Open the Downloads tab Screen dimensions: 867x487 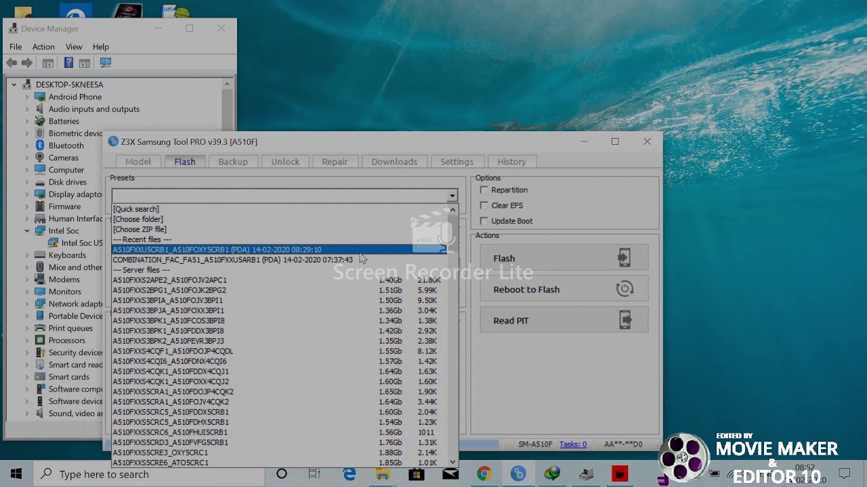tap(394, 162)
